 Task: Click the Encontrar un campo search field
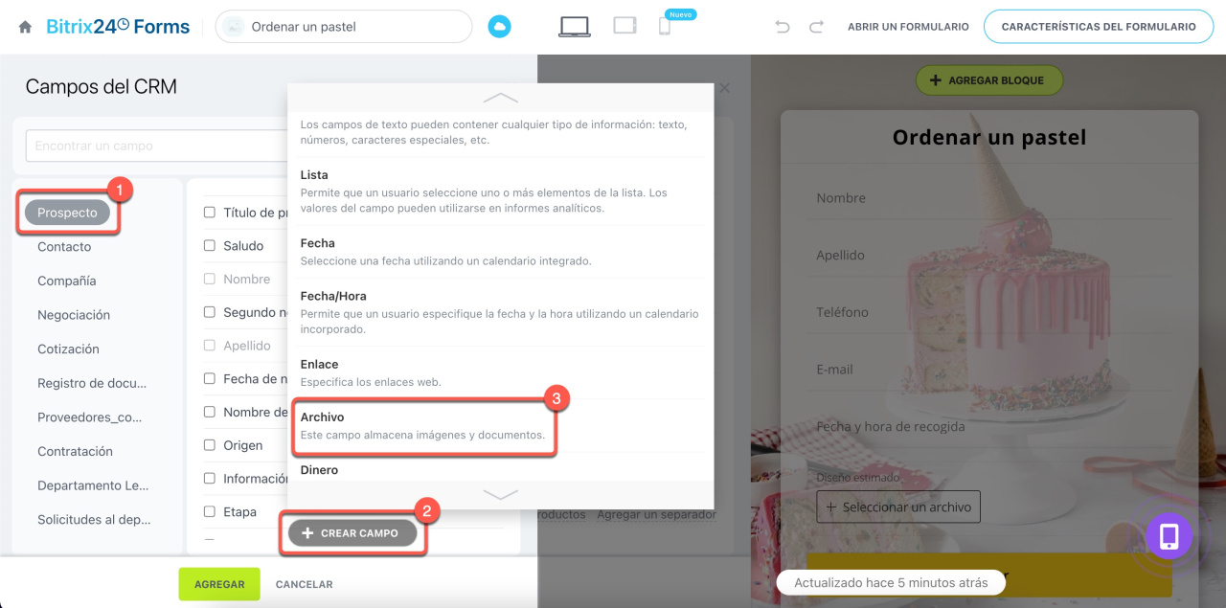(157, 146)
